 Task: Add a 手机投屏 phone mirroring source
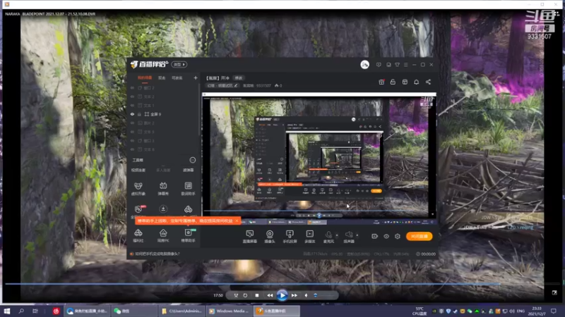click(x=290, y=237)
